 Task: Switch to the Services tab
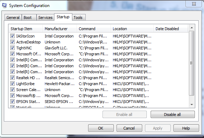point(45,18)
